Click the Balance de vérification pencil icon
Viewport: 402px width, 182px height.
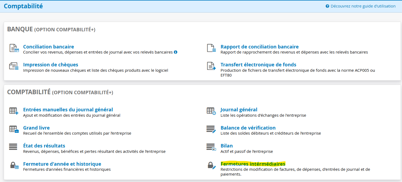pyautogui.click(x=211, y=129)
